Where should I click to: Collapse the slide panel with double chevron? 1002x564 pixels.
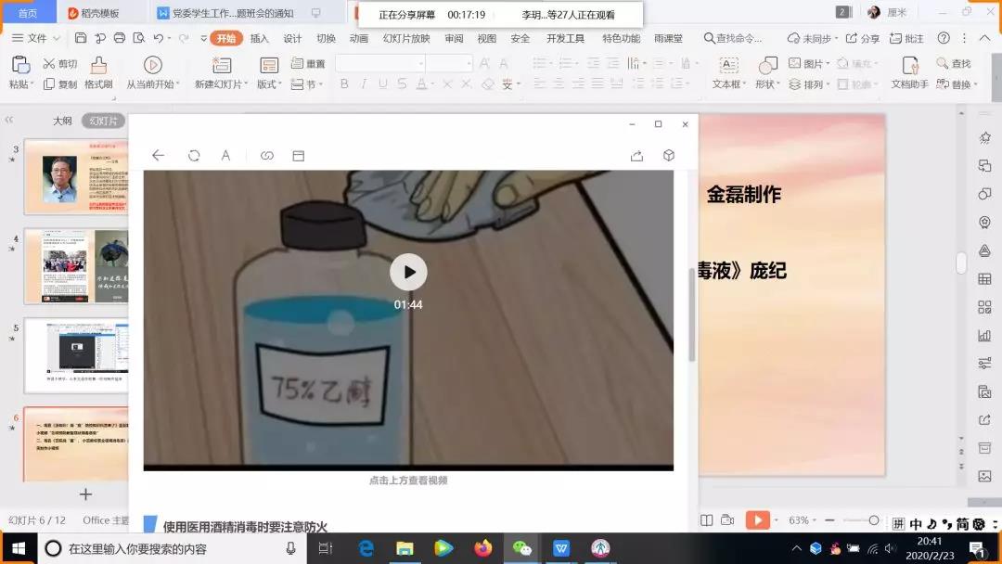coord(10,121)
